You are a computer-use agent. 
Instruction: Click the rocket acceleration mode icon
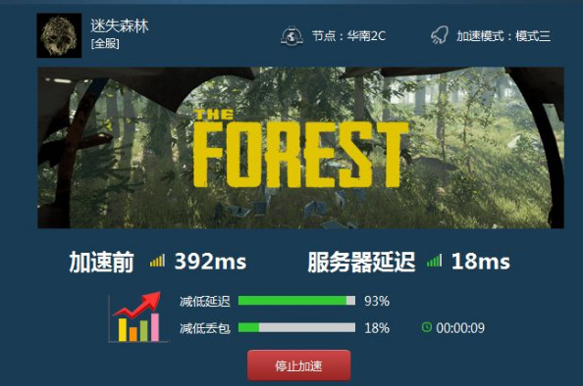click(440, 36)
